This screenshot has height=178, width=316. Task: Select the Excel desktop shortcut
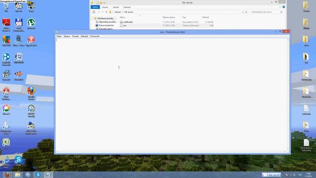click(6, 144)
